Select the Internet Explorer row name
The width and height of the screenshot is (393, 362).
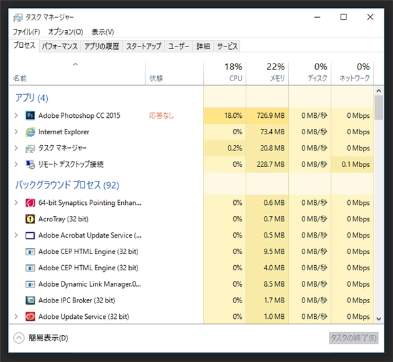click(64, 132)
